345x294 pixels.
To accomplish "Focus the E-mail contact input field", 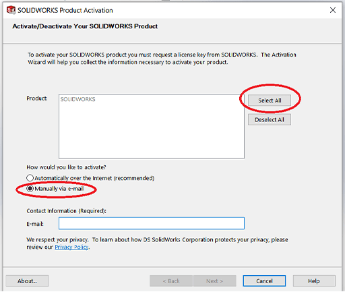I will pos(152,223).
